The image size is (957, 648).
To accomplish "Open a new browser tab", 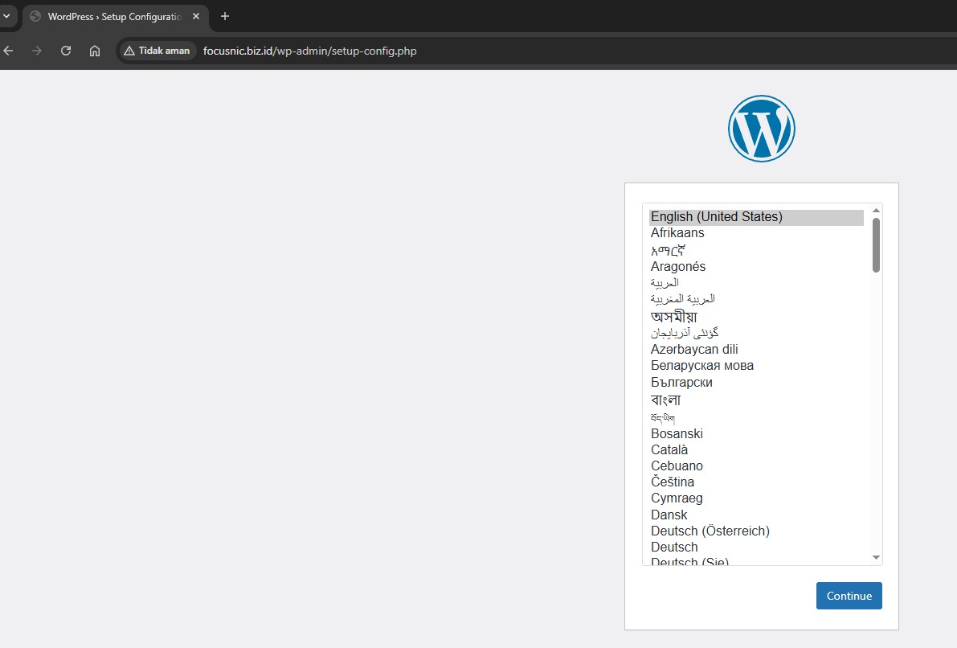I will 225,17.
